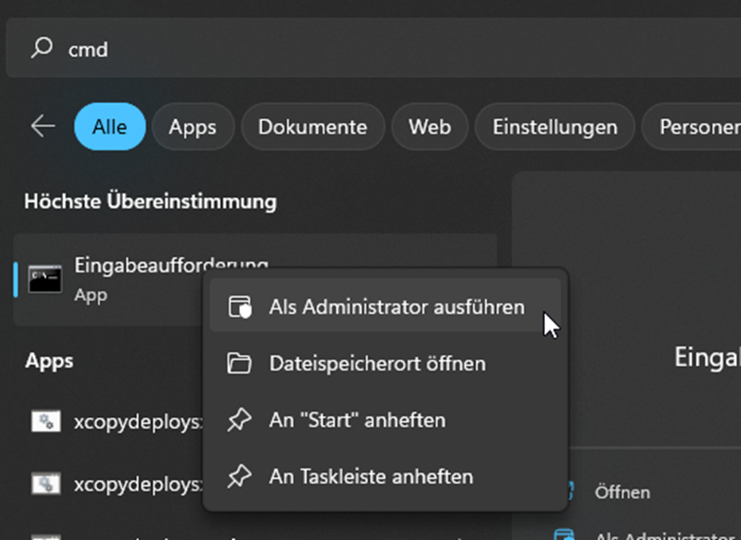
Task: Click Öffnen in the preview pane
Action: (x=622, y=492)
